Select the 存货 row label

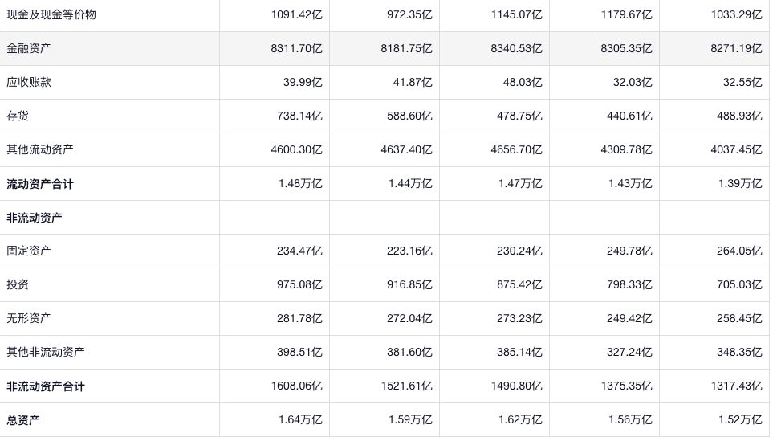(x=18, y=116)
